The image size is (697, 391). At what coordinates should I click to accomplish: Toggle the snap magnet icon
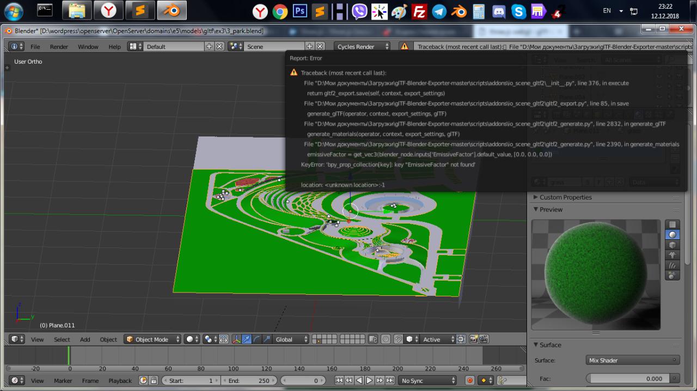(398, 339)
